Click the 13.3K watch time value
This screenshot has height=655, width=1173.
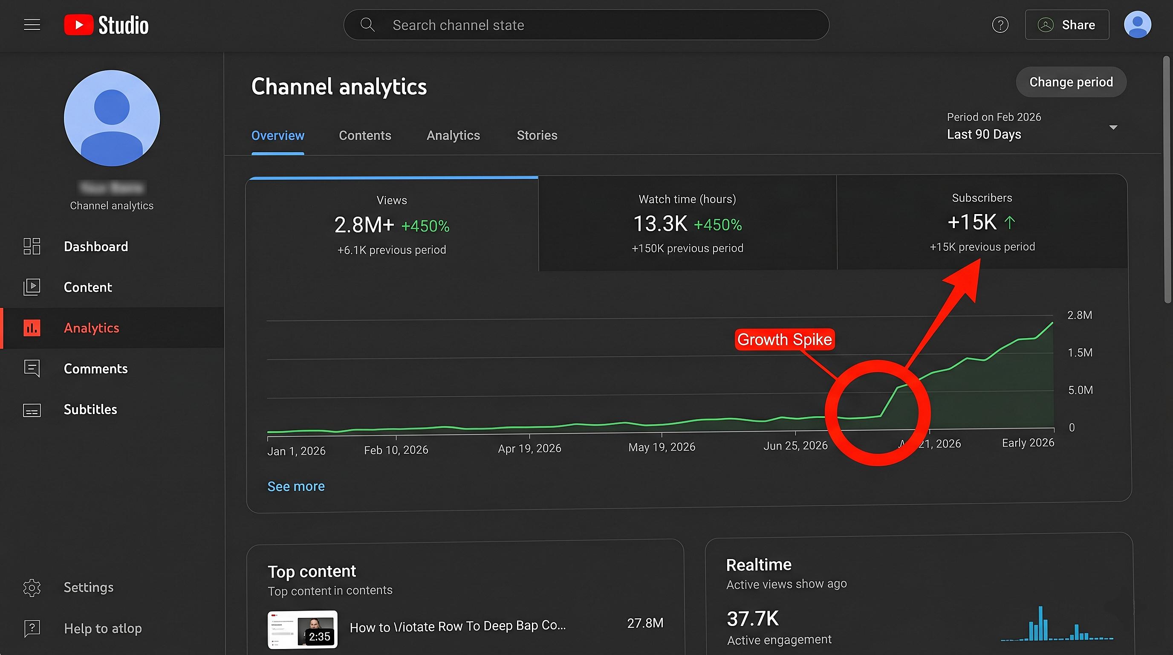point(660,223)
